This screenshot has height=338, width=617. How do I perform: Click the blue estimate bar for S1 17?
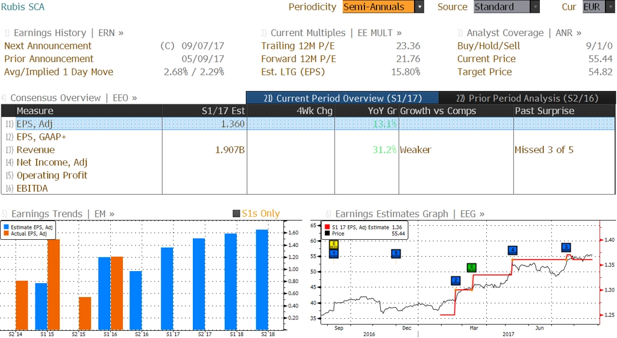tap(168, 289)
